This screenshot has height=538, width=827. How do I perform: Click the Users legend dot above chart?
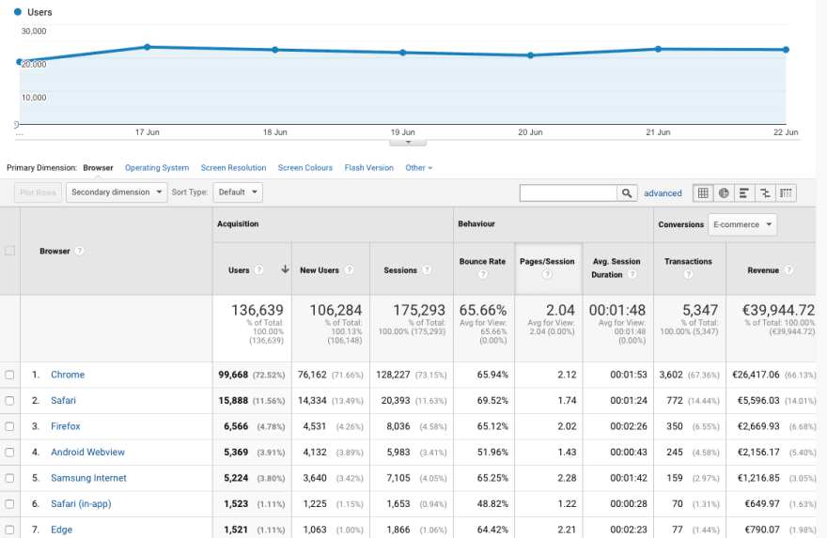click(x=18, y=11)
